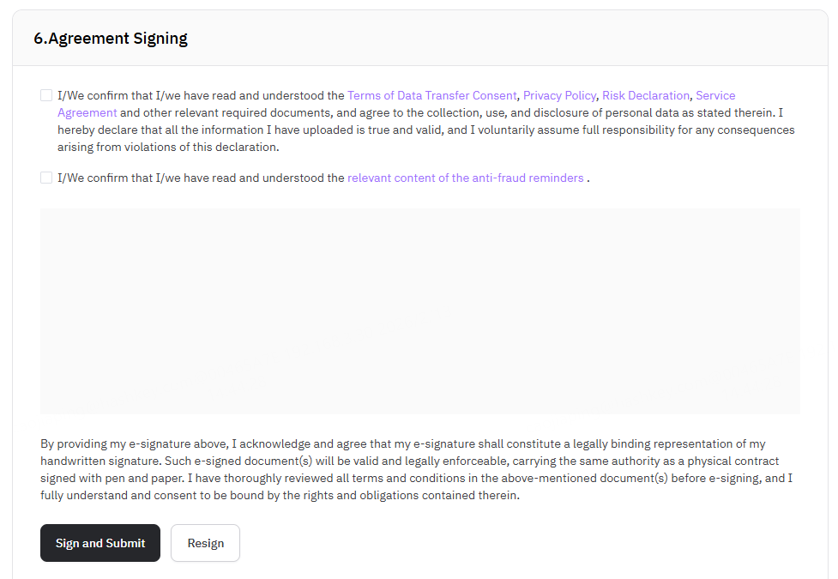This screenshot has width=838, height=579.
Task: Click "I/We confirm" text before Terms of Data Transfer
Action: 94,95
